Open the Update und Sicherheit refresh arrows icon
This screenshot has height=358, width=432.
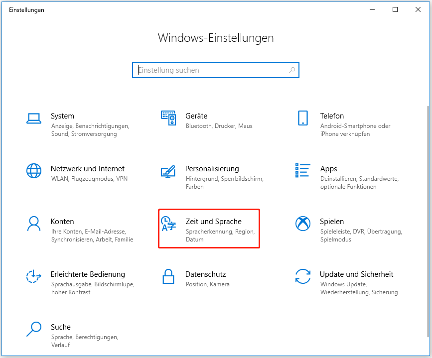click(303, 276)
